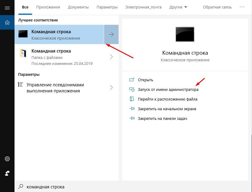Open the hamburger menu in the sidebar

[x=7, y=8]
